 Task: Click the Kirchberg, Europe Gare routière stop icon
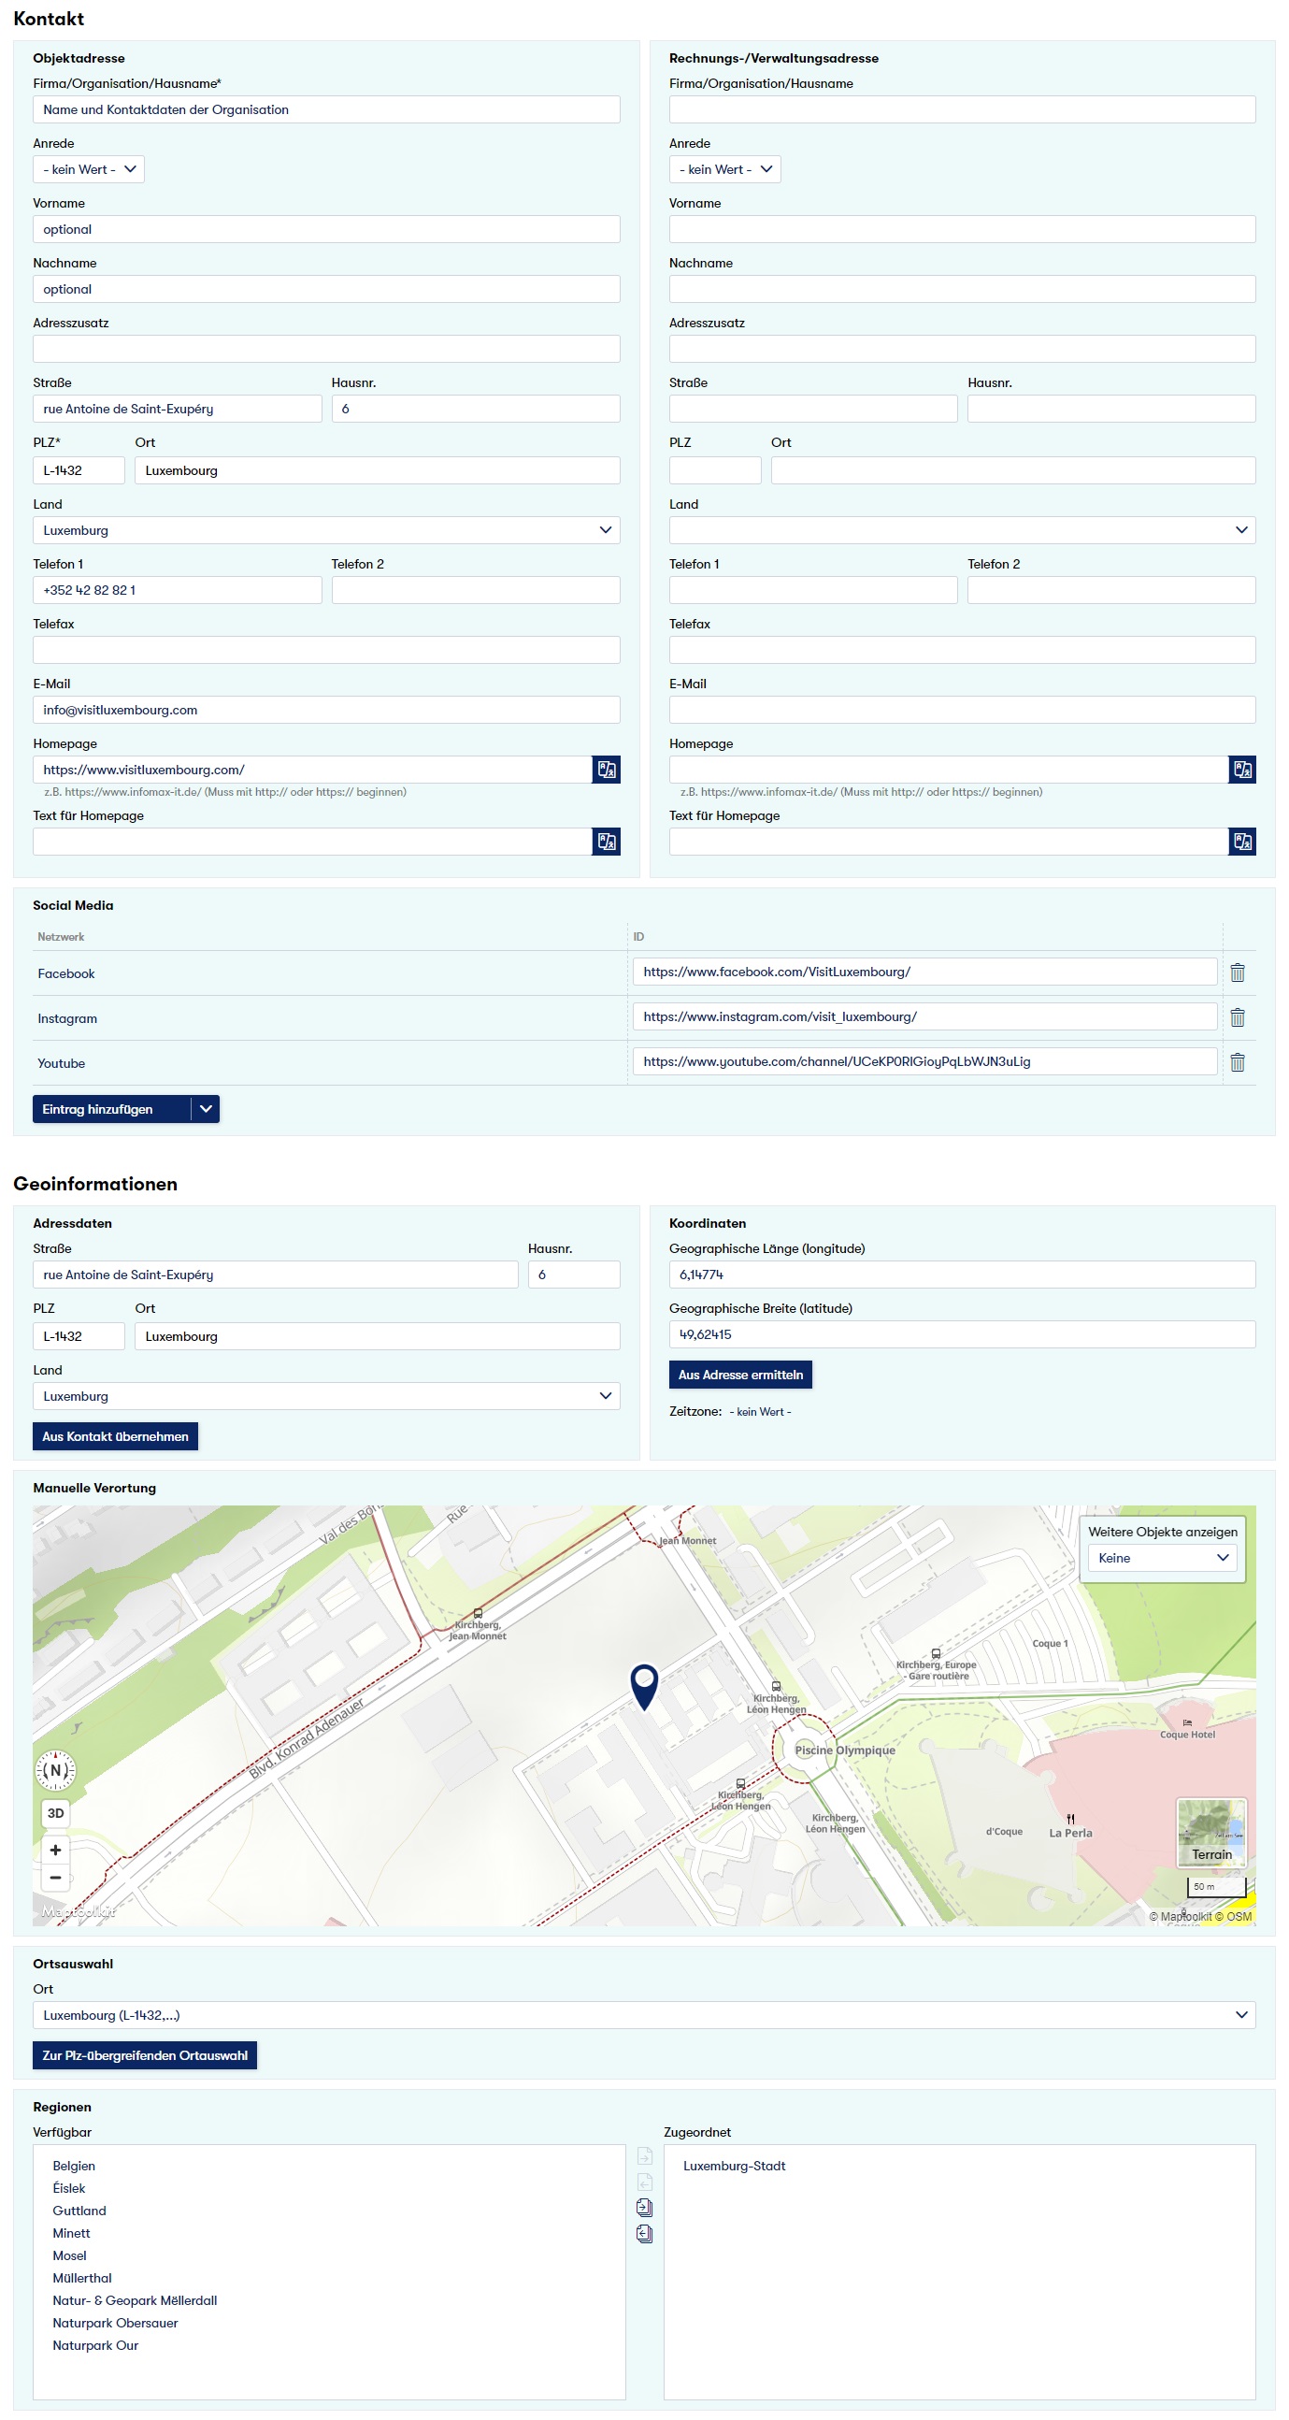[x=936, y=1653]
